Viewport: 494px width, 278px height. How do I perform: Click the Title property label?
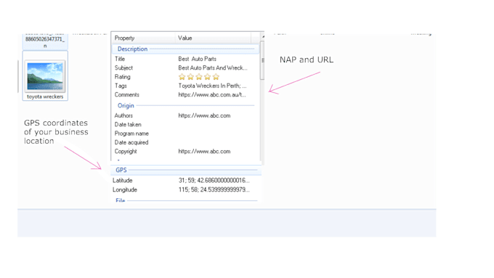point(120,59)
